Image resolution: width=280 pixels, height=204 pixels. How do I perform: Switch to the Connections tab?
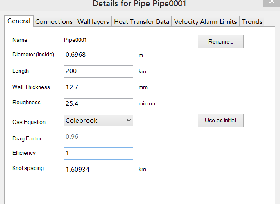54,22
